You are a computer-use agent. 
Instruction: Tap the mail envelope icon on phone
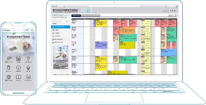[x=27, y=30]
